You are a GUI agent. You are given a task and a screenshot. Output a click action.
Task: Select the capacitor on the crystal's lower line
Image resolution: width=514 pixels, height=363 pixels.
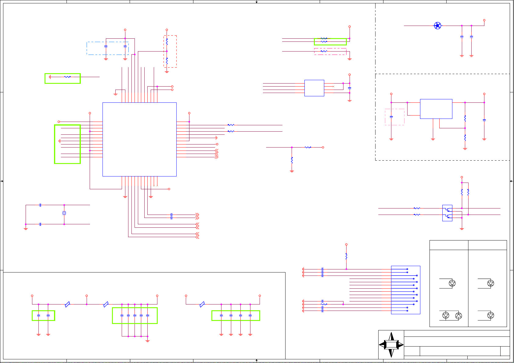(x=40, y=224)
